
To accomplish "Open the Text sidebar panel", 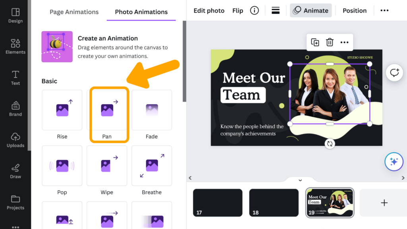I will 16,78.
